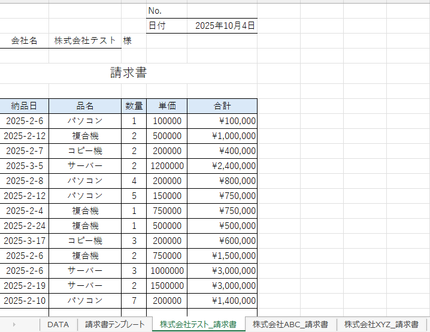Click the sheet tab scroll arrow

(14, 324)
